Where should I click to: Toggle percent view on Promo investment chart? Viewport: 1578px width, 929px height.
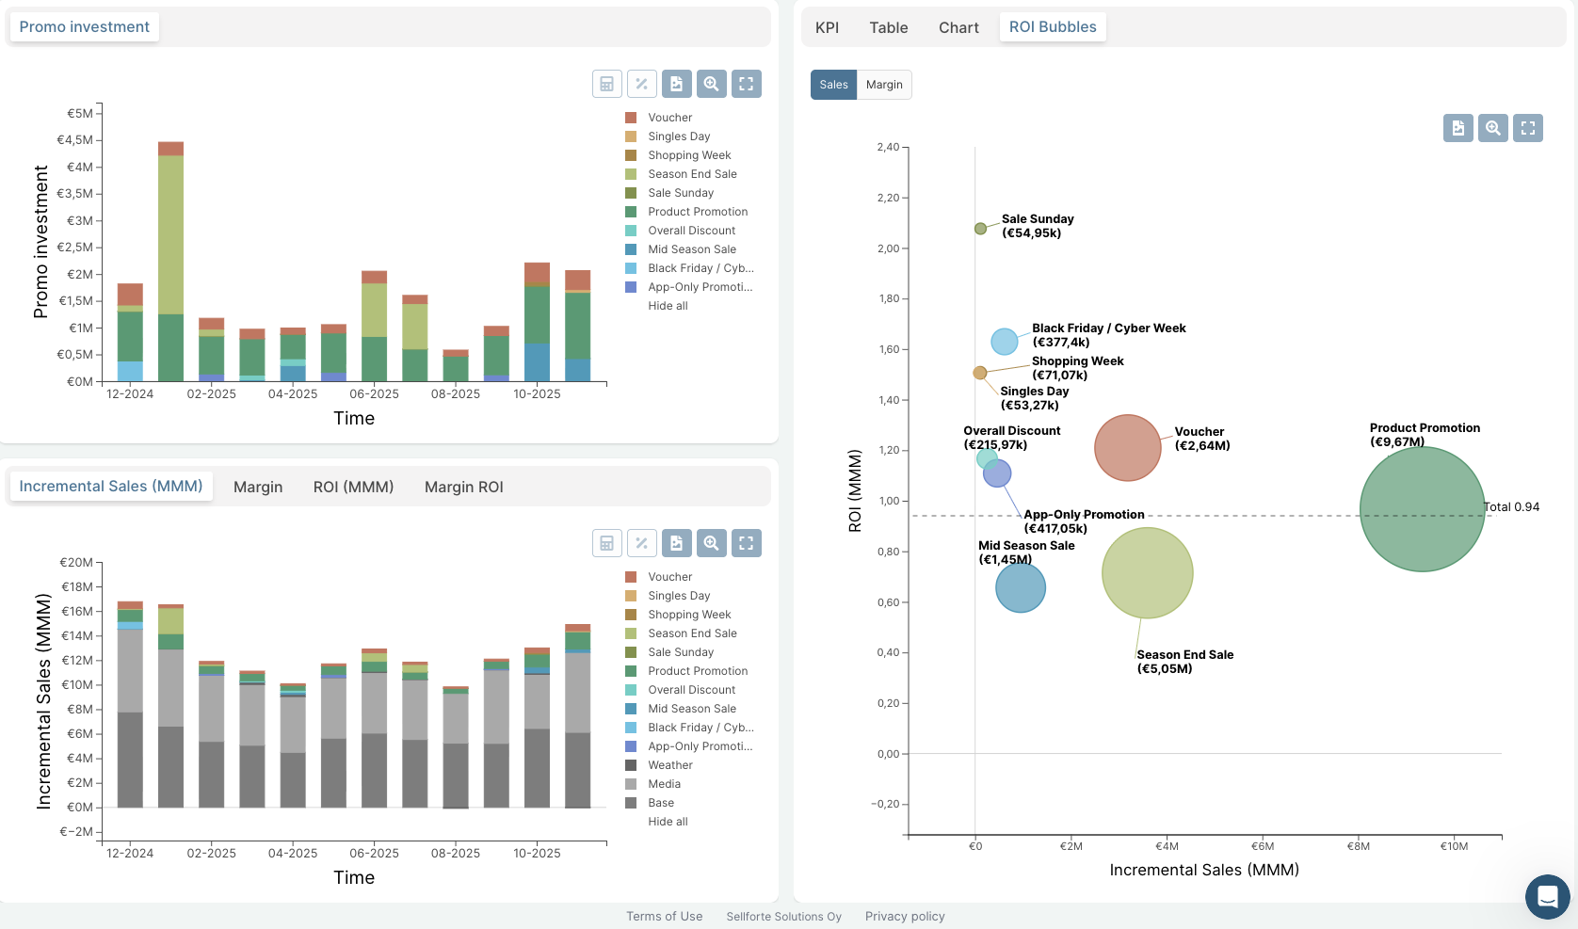pos(642,84)
